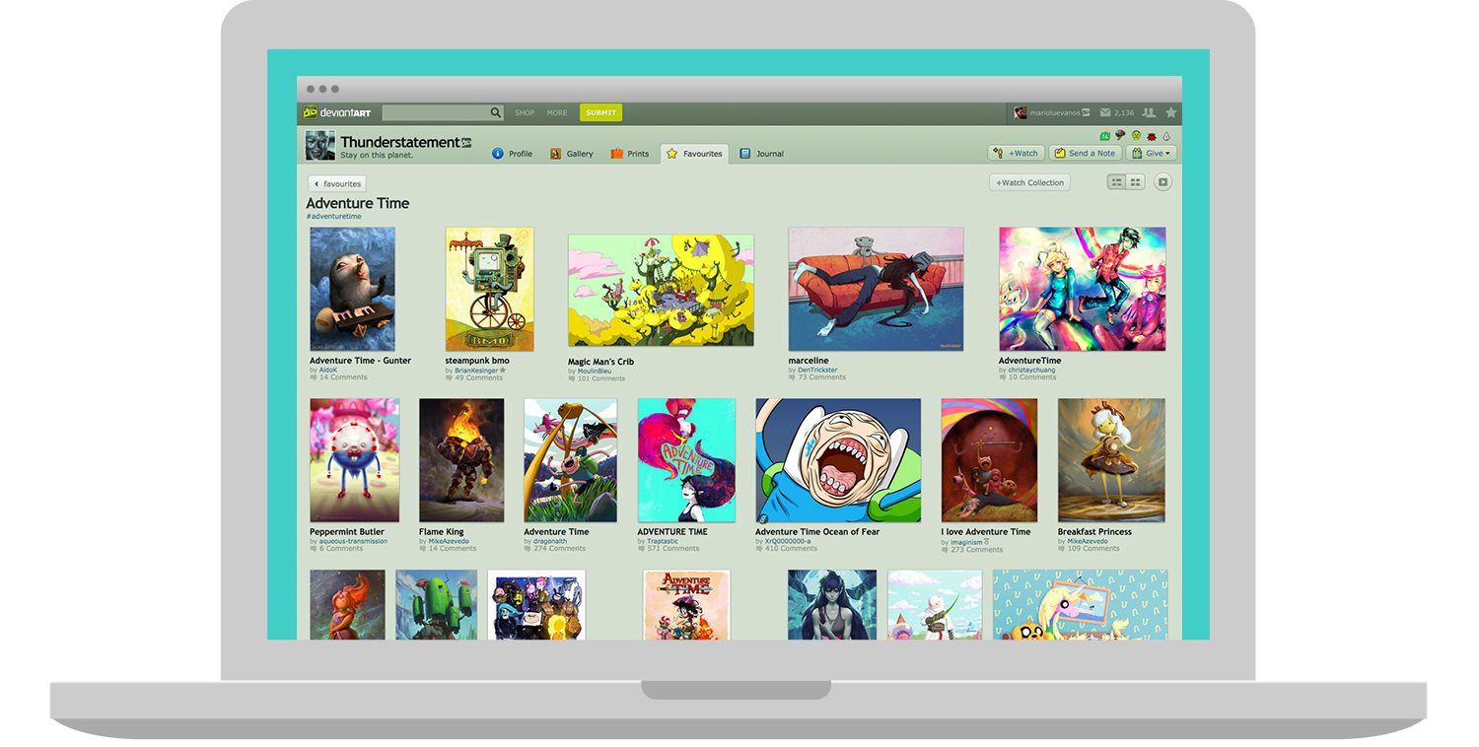The image size is (1479, 747).
Task: Open message center envelope with 2,136
Action: point(1117,112)
